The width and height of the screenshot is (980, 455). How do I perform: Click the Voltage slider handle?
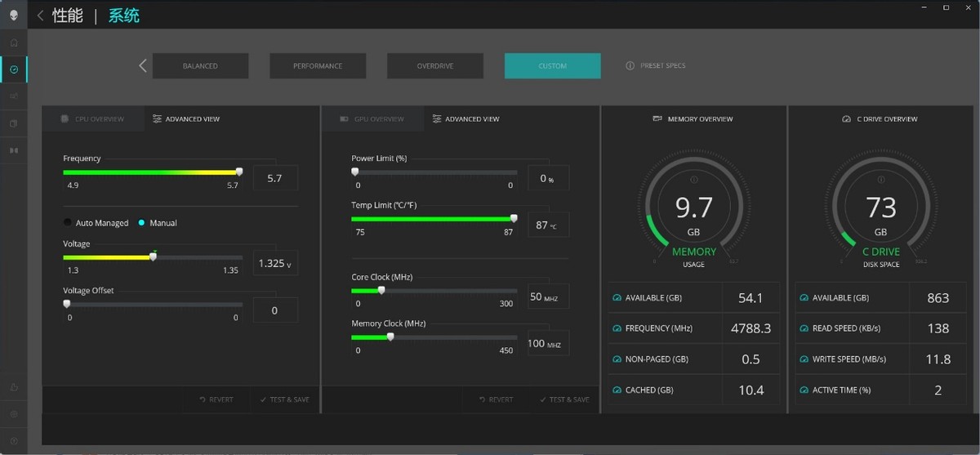[153, 256]
